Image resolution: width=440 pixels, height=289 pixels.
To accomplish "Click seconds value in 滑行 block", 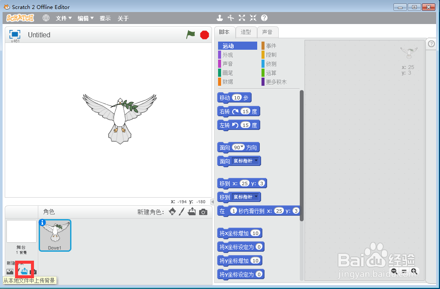I will click(x=234, y=211).
